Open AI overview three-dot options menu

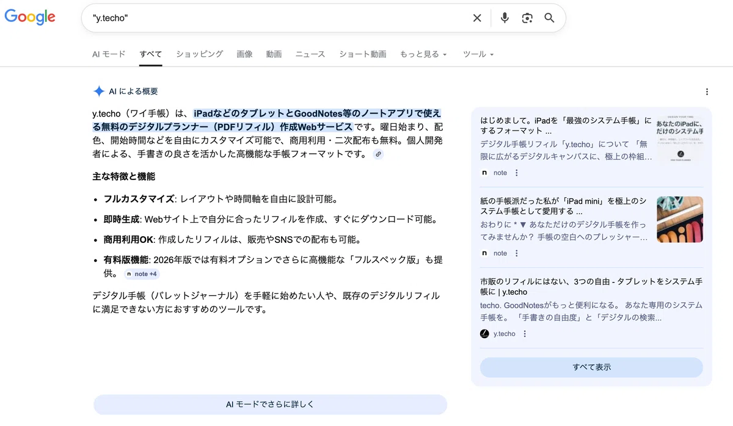click(x=707, y=92)
